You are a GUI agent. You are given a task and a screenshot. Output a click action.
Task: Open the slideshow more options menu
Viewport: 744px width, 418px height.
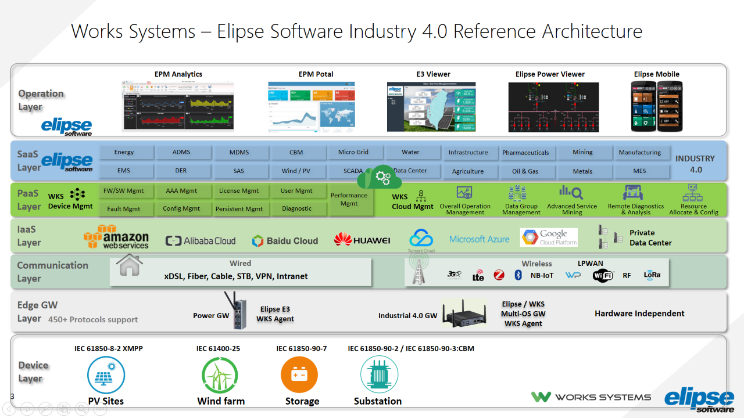pyautogui.click(x=99, y=409)
